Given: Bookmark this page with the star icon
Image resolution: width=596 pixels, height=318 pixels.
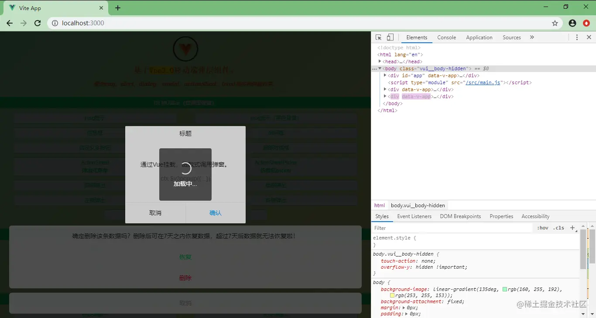Looking at the screenshot, I should coord(555,23).
